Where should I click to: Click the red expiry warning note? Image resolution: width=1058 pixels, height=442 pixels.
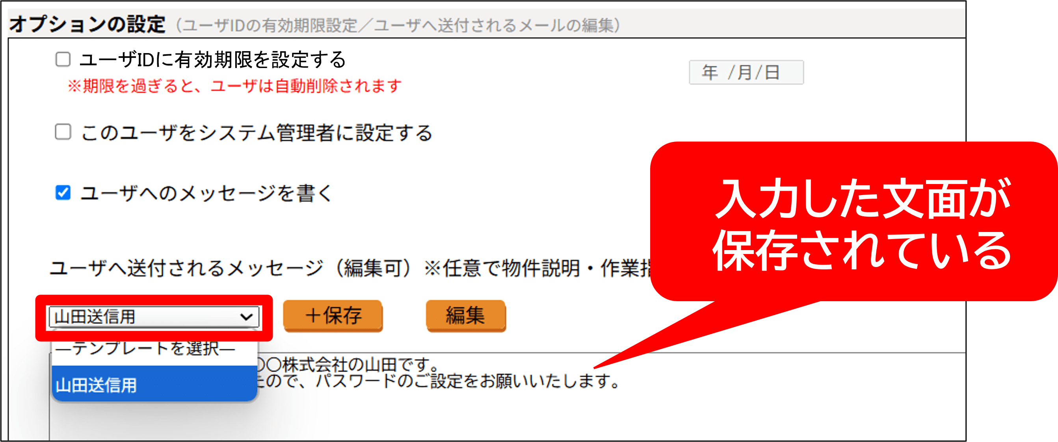(x=234, y=86)
